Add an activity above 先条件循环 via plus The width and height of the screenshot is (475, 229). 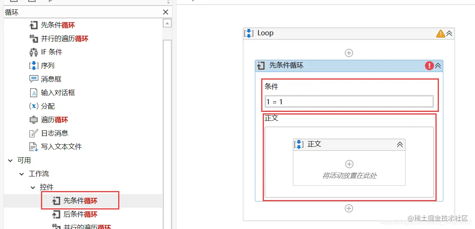pyautogui.click(x=349, y=53)
